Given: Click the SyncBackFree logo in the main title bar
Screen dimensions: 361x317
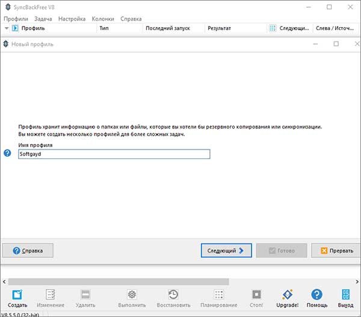Looking at the screenshot, I should [x=8, y=7].
